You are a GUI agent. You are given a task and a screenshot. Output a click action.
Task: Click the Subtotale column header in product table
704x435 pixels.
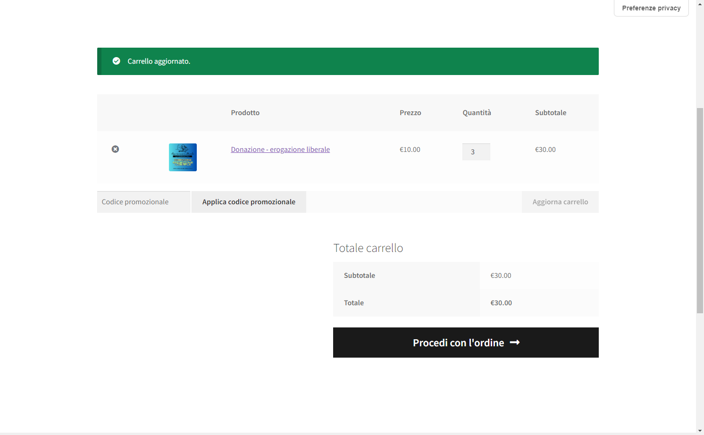[x=550, y=113]
